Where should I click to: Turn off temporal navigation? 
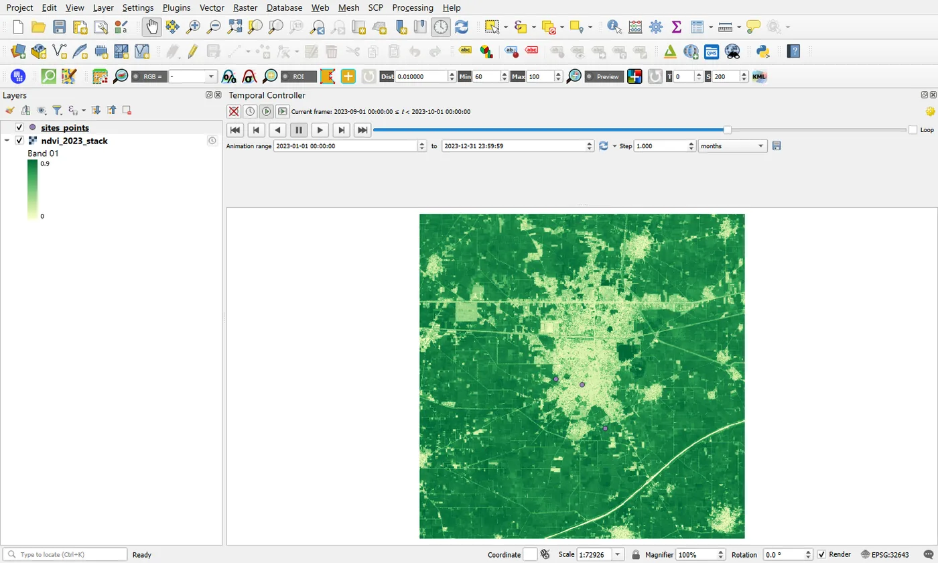233,111
